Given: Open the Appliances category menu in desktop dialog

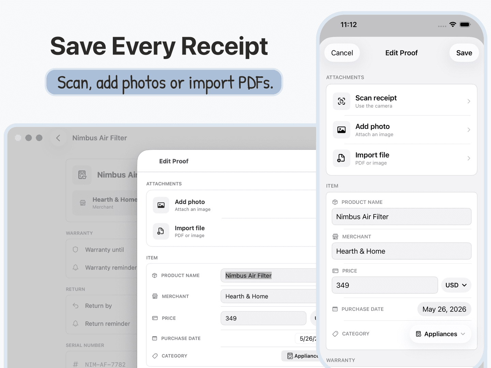Looking at the screenshot, I should click(x=300, y=356).
